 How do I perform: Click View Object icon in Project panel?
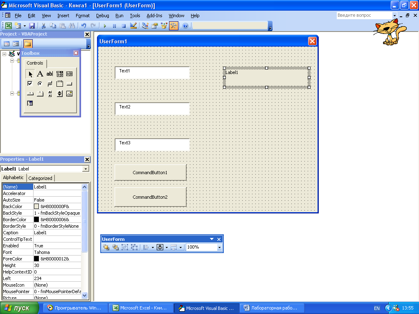(16, 43)
